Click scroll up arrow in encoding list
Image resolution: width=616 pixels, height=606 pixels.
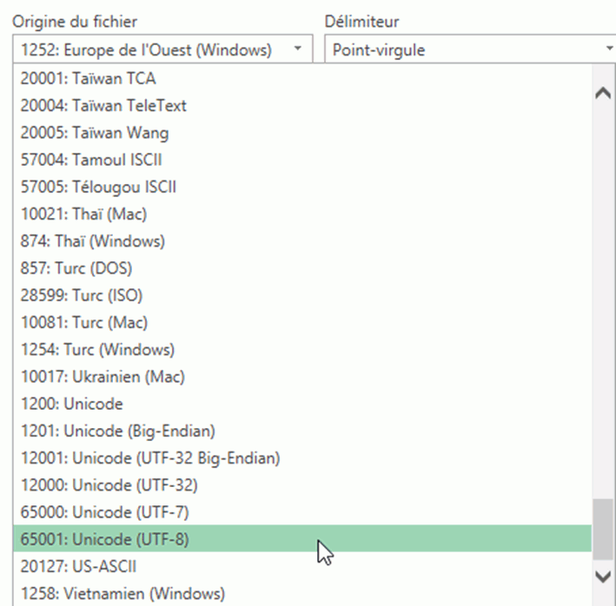603,94
